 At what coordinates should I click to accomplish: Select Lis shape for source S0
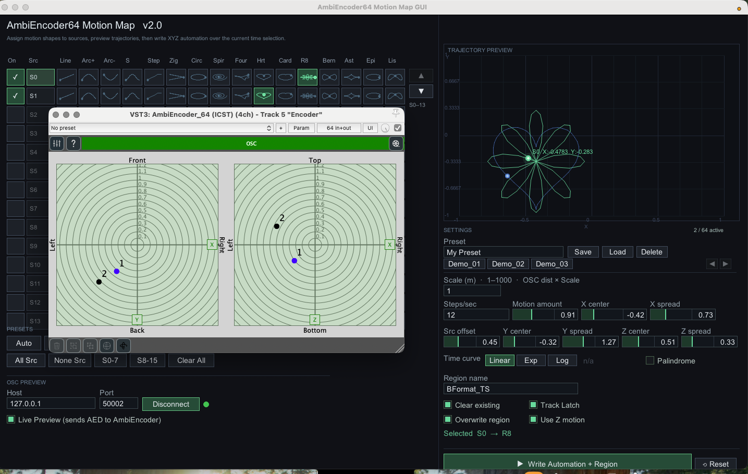coord(395,77)
